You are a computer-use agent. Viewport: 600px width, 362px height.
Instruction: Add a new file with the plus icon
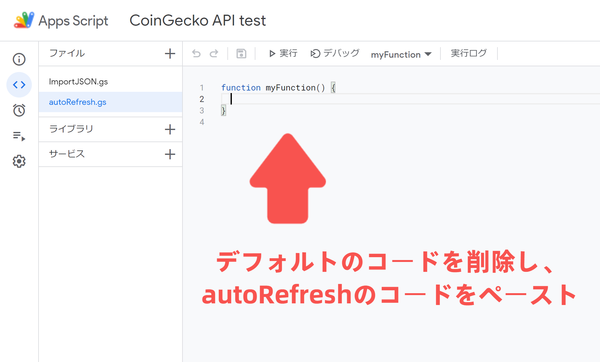pos(170,54)
